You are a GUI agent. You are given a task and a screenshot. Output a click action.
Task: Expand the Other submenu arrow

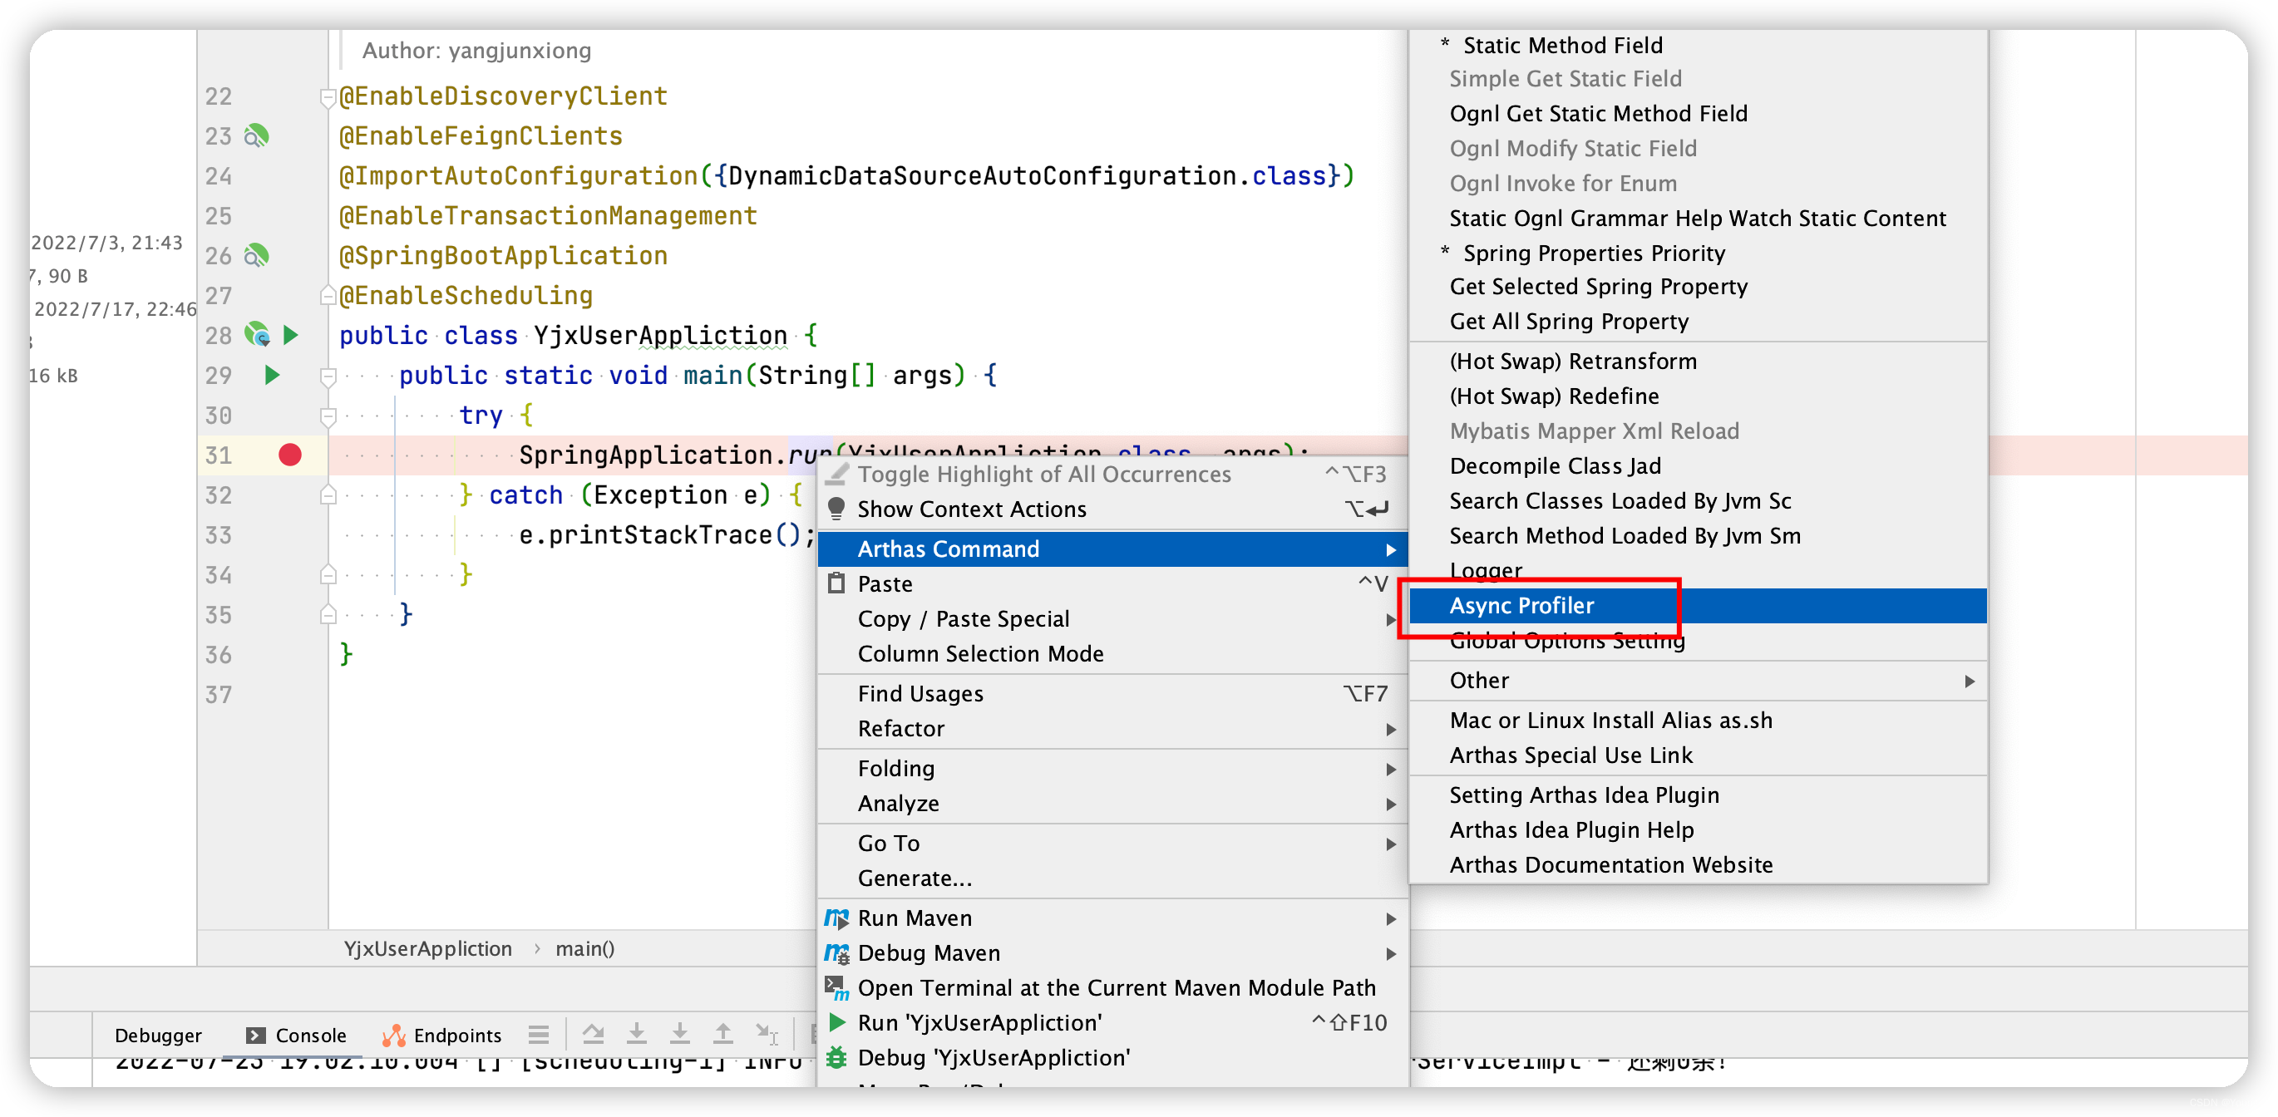[x=1970, y=681]
